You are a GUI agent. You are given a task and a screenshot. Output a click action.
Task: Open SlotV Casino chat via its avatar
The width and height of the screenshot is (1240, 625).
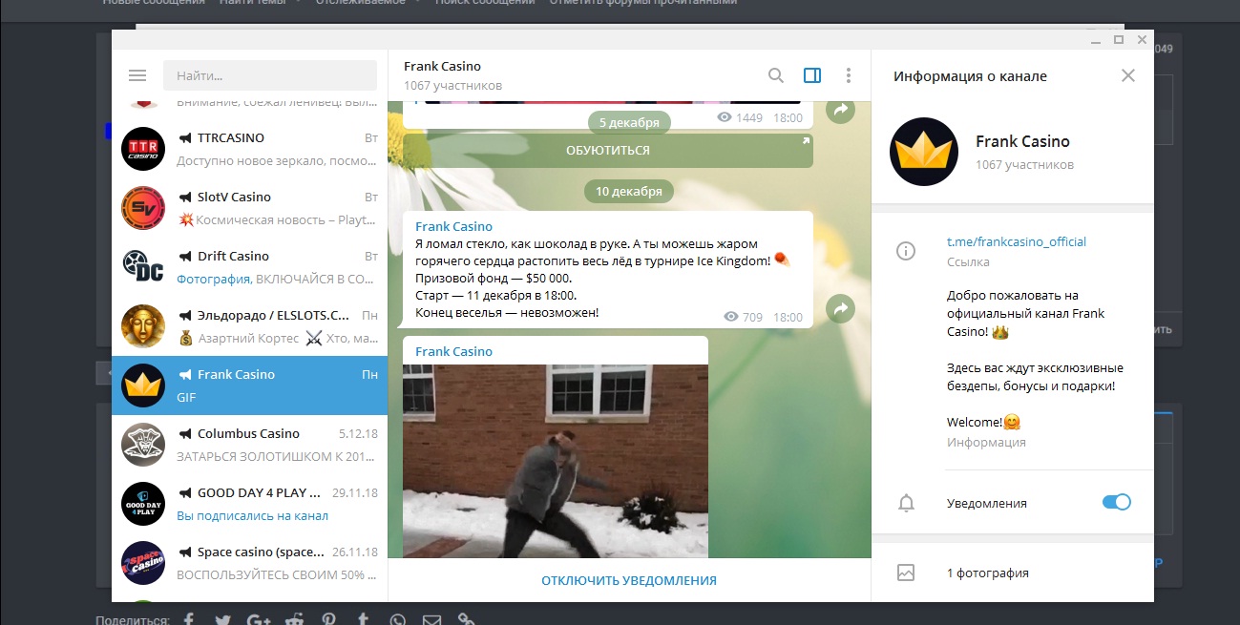point(144,207)
